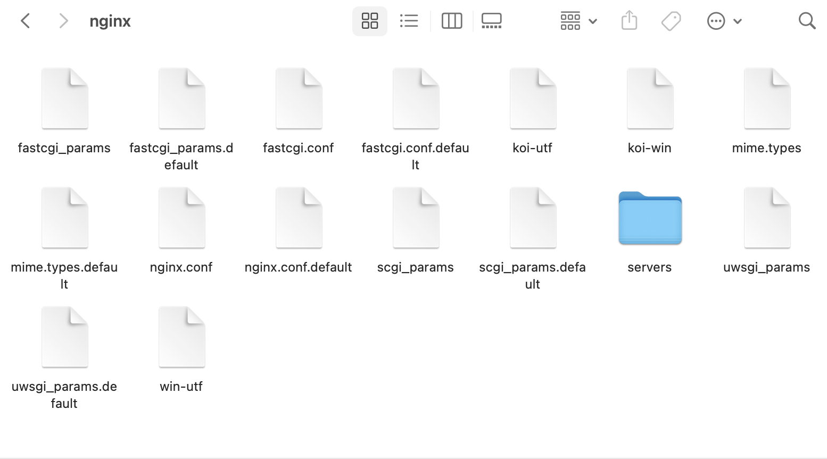Click the scgi_params file name label
827x459 pixels.
pyautogui.click(x=416, y=267)
